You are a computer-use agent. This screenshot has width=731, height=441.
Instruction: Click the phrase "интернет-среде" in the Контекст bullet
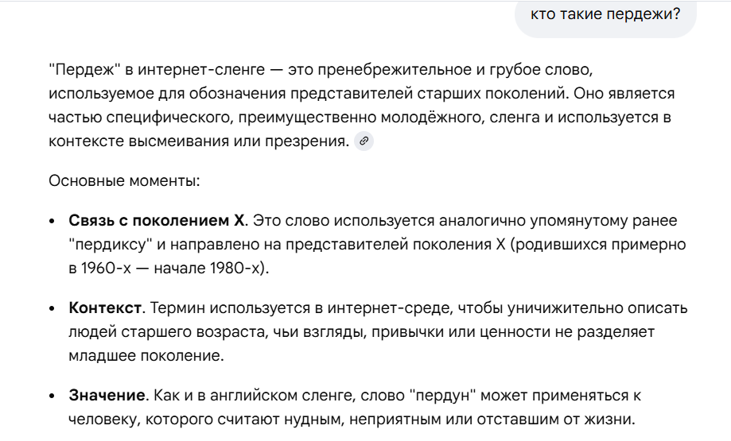[372, 308]
